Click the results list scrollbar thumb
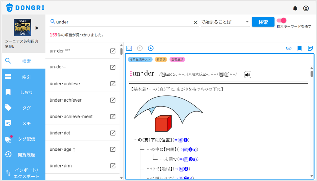317x181 pixels. (121, 51)
